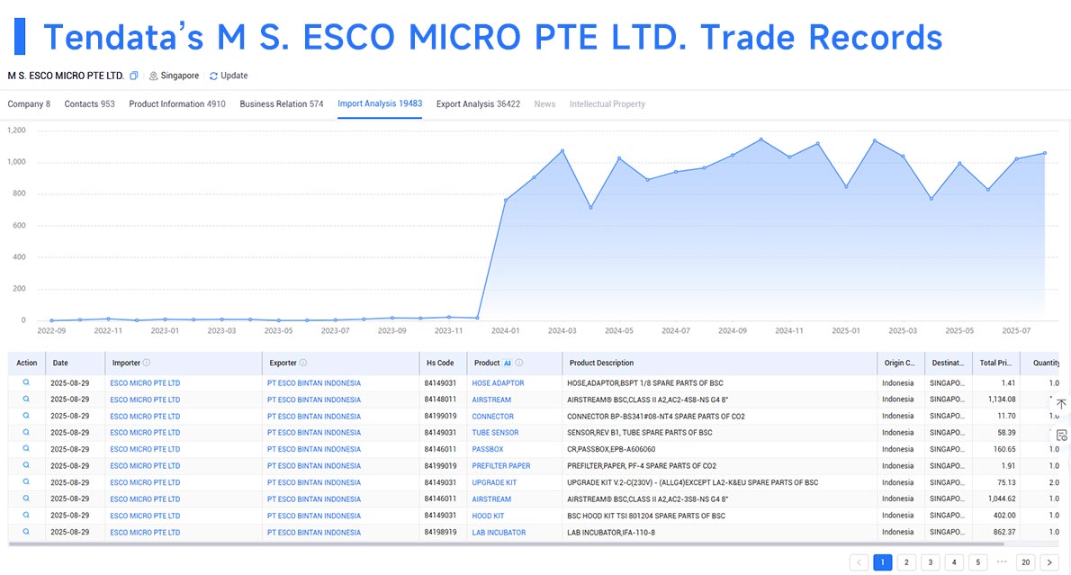Click the back-to-top arrow icon

pos(1061,404)
